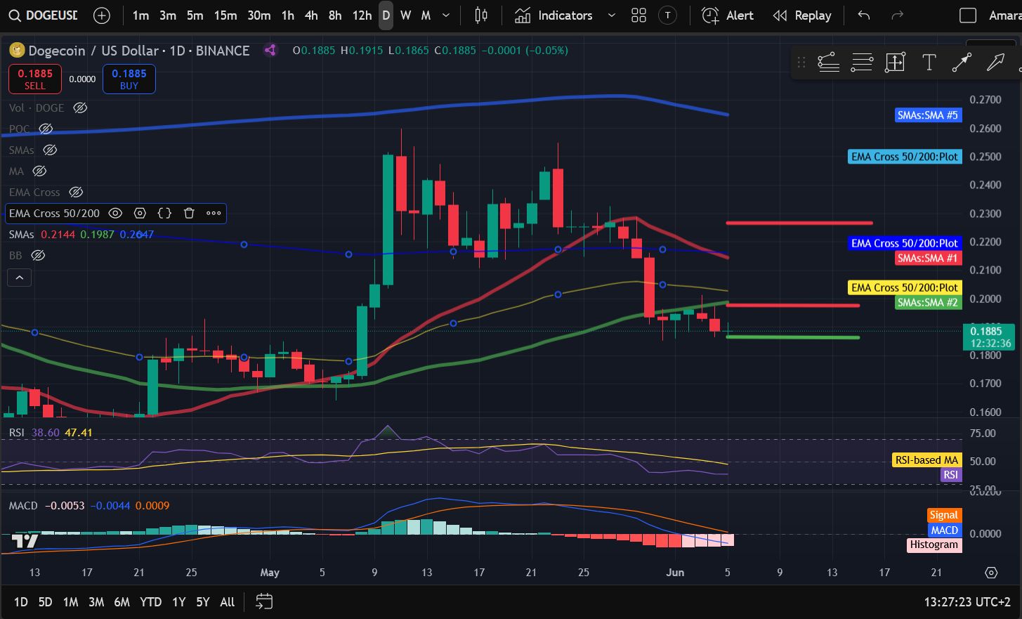
Task: Open chart settings gear on time axis
Action: pos(991,573)
